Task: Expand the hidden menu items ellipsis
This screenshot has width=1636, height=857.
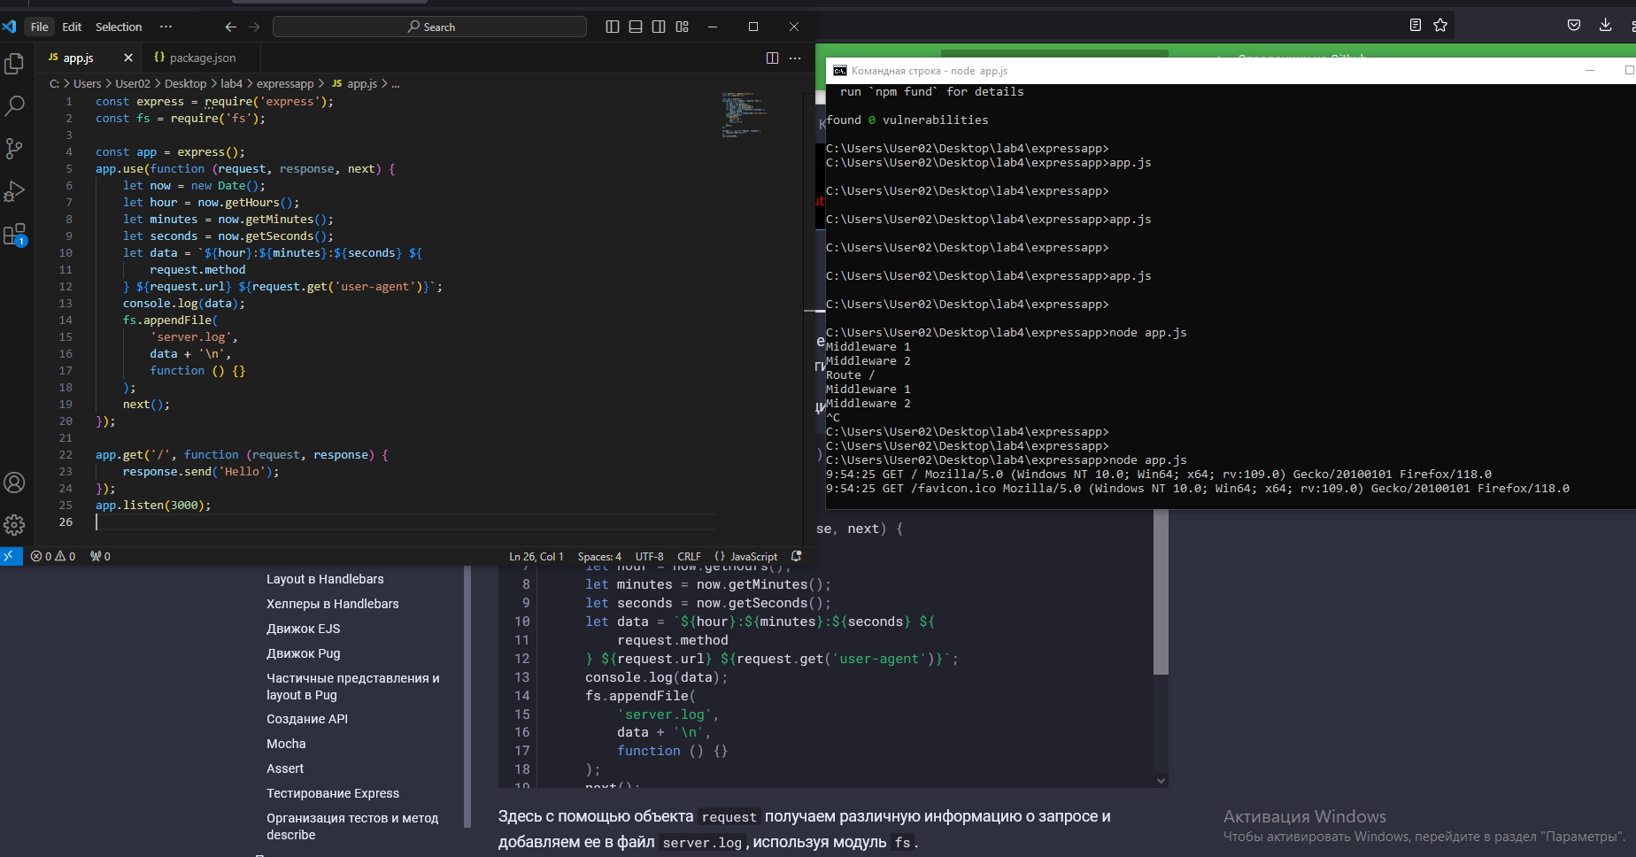Action: click(166, 27)
